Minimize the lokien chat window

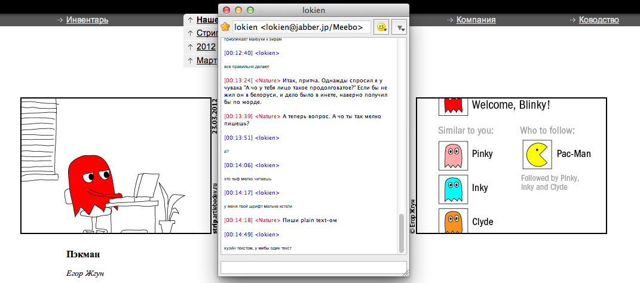click(x=238, y=10)
